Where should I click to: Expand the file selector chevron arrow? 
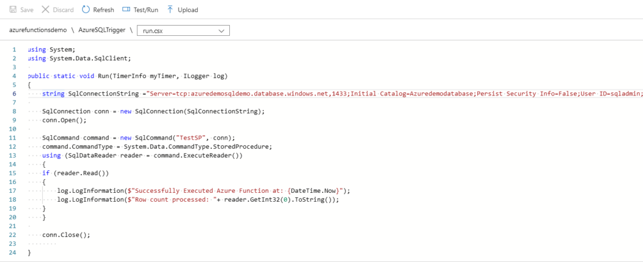[222, 31]
